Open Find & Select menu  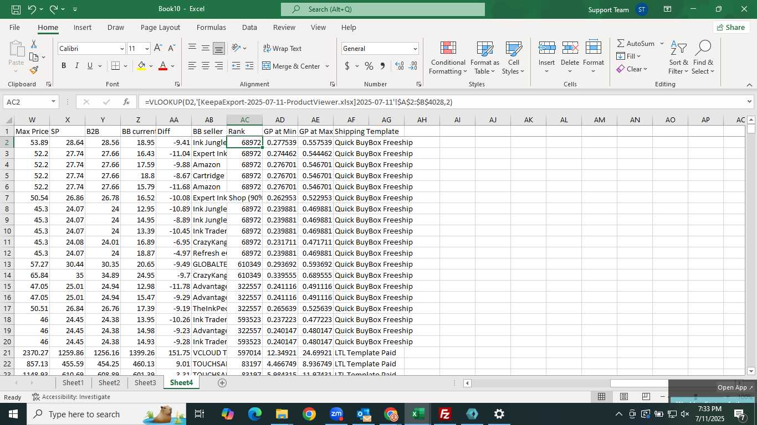[x=703, y=58]
